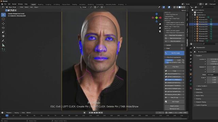Switch to the Modeling workspace tab

tap(41, 4)
